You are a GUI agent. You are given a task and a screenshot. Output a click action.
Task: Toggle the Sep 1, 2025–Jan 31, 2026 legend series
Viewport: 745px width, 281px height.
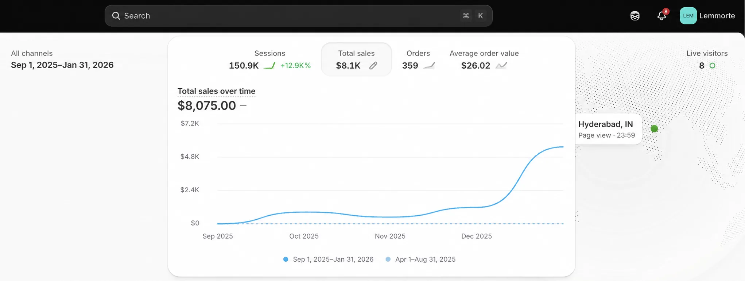pos(328,259)
